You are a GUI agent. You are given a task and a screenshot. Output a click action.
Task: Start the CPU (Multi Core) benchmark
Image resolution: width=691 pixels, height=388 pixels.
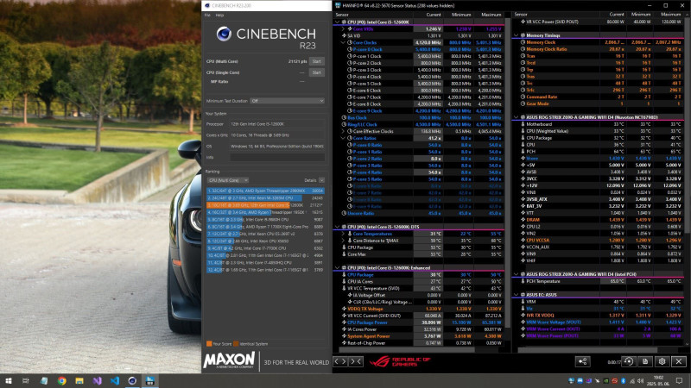click(316, 61)
